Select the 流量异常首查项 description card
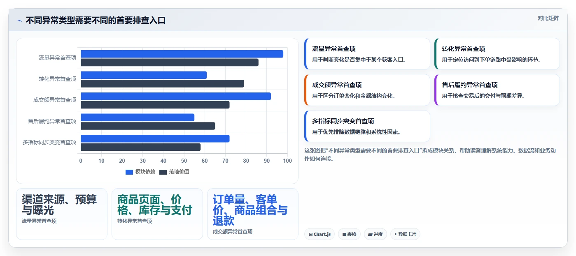576x256 pixels. tap(367, 54)
